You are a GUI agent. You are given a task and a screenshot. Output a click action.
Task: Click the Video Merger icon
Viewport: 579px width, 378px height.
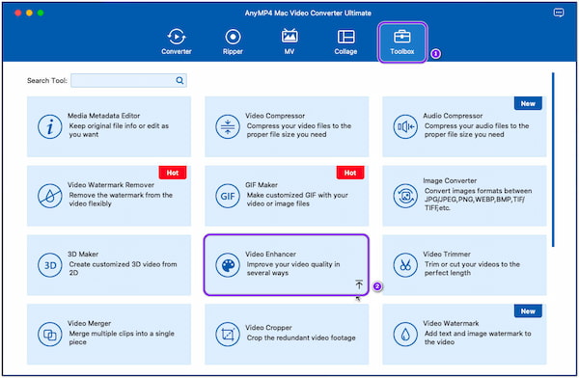(50, 334)
